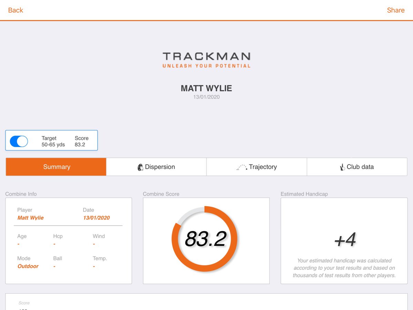Image resolution: width=413 pixels, height=310 pixels.
Task: Switch to the Dispersion tab
Action: [x=156, y=167]
